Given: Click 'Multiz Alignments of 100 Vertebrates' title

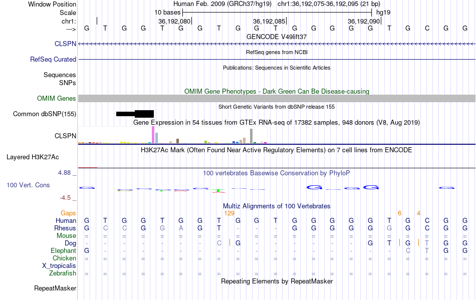Looking at the screenshot, I should pos(277,206).
